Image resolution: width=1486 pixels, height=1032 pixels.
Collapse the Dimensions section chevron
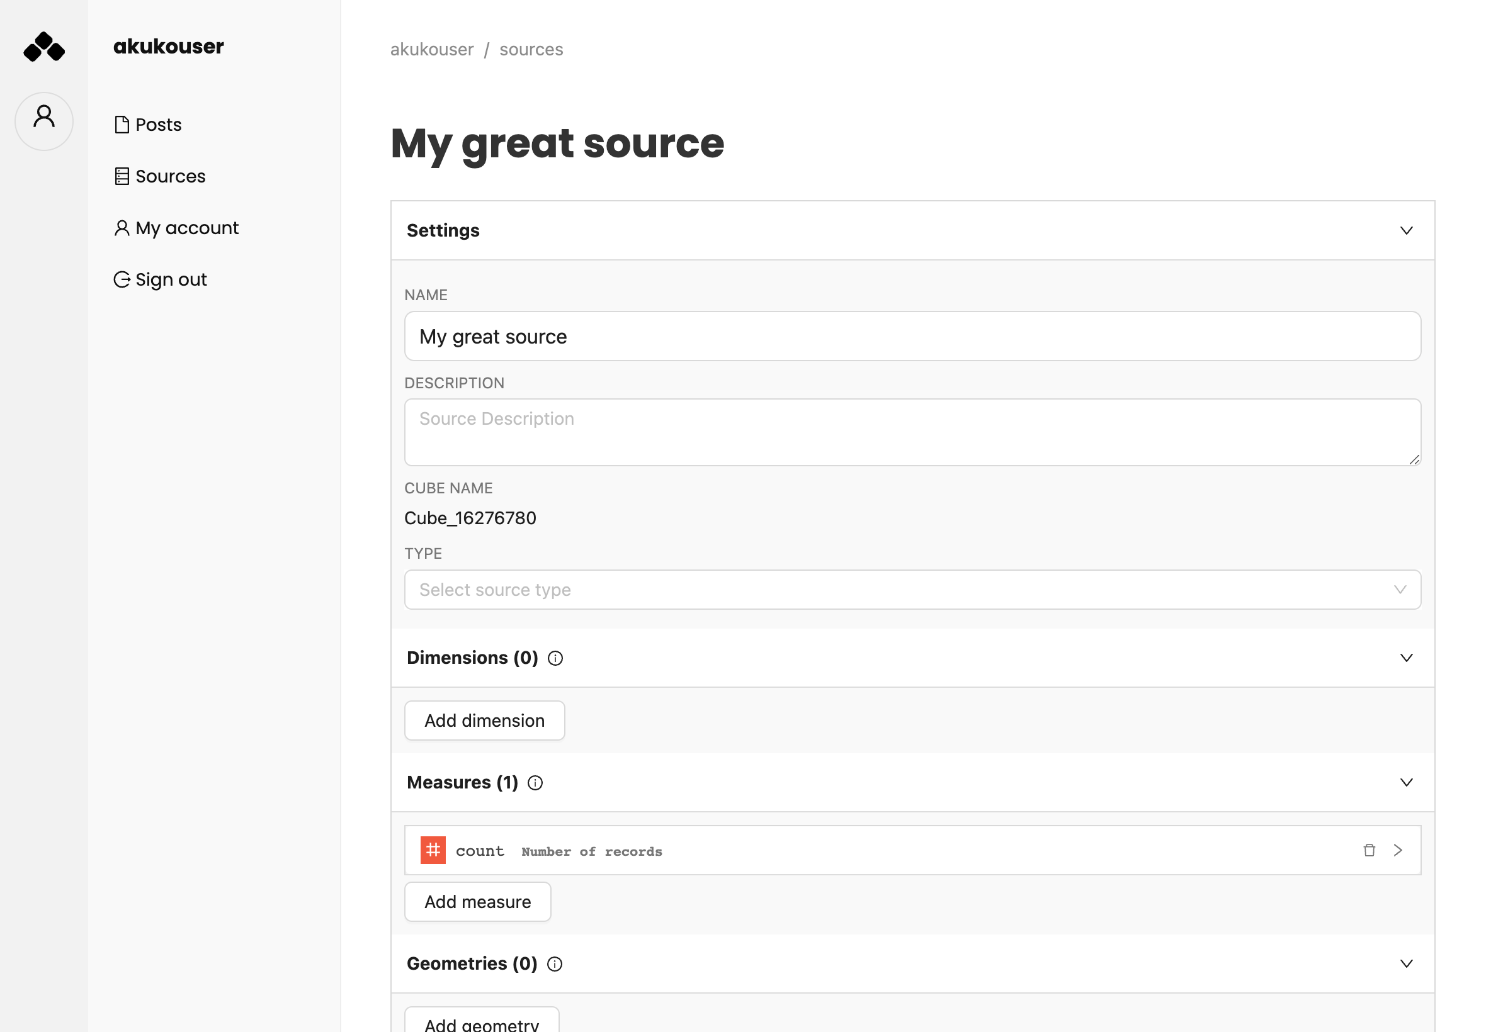pyautogui.click(x=1405, y=658)
